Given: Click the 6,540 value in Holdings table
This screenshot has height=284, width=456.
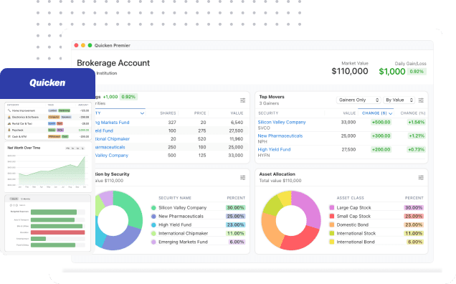Looking at the screenshot, I should tap(237, 123).
